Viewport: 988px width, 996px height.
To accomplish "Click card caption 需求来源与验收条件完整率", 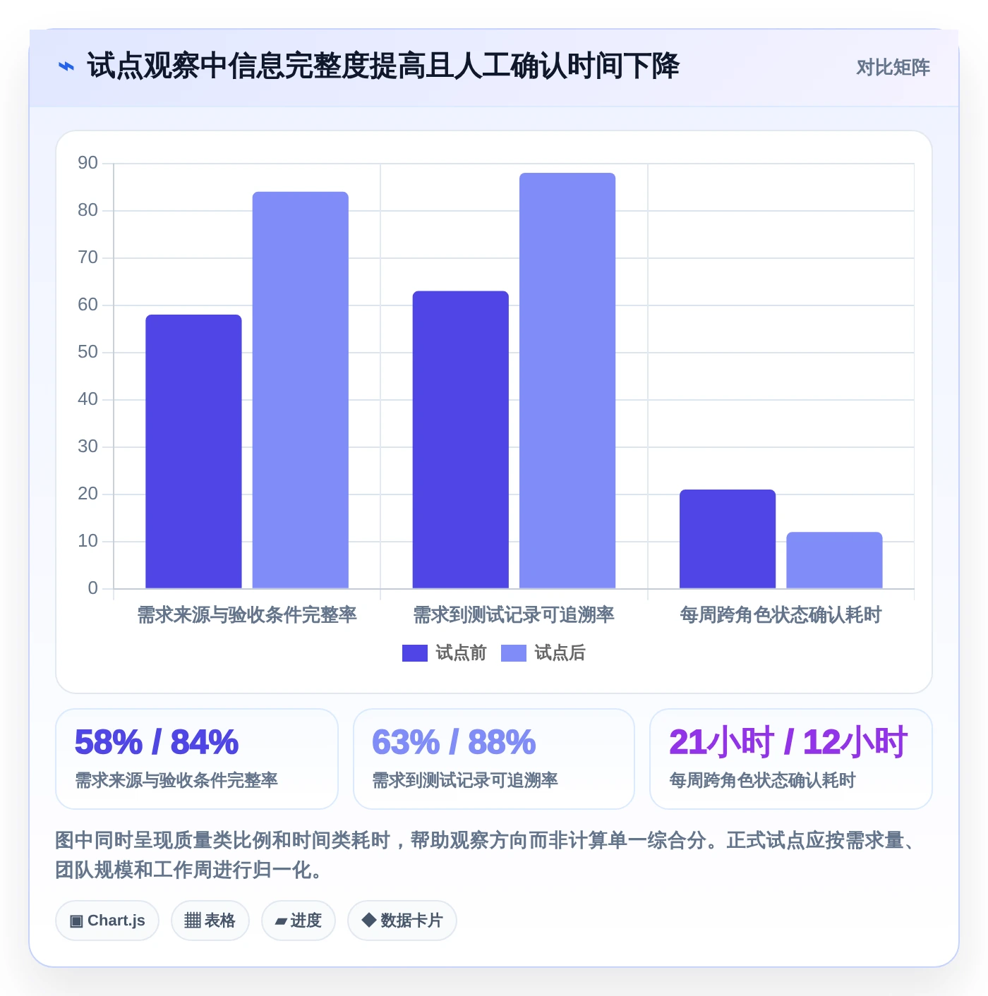I will (x=176, y=780).
